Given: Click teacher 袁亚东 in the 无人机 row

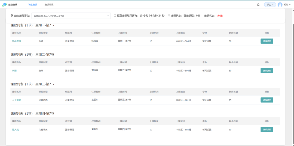Looking at the screenshot, I should point(95,129).
